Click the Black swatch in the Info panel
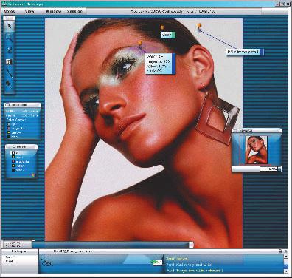This screenshot has width=292, height=278. coord(9,136)
